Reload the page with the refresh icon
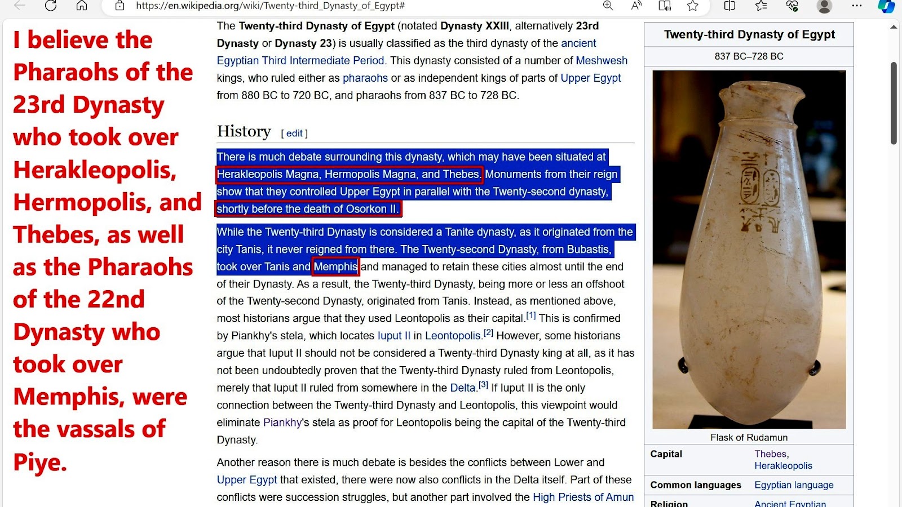The width and height of the screenshot is (902, 507). (x=51, y=6)
